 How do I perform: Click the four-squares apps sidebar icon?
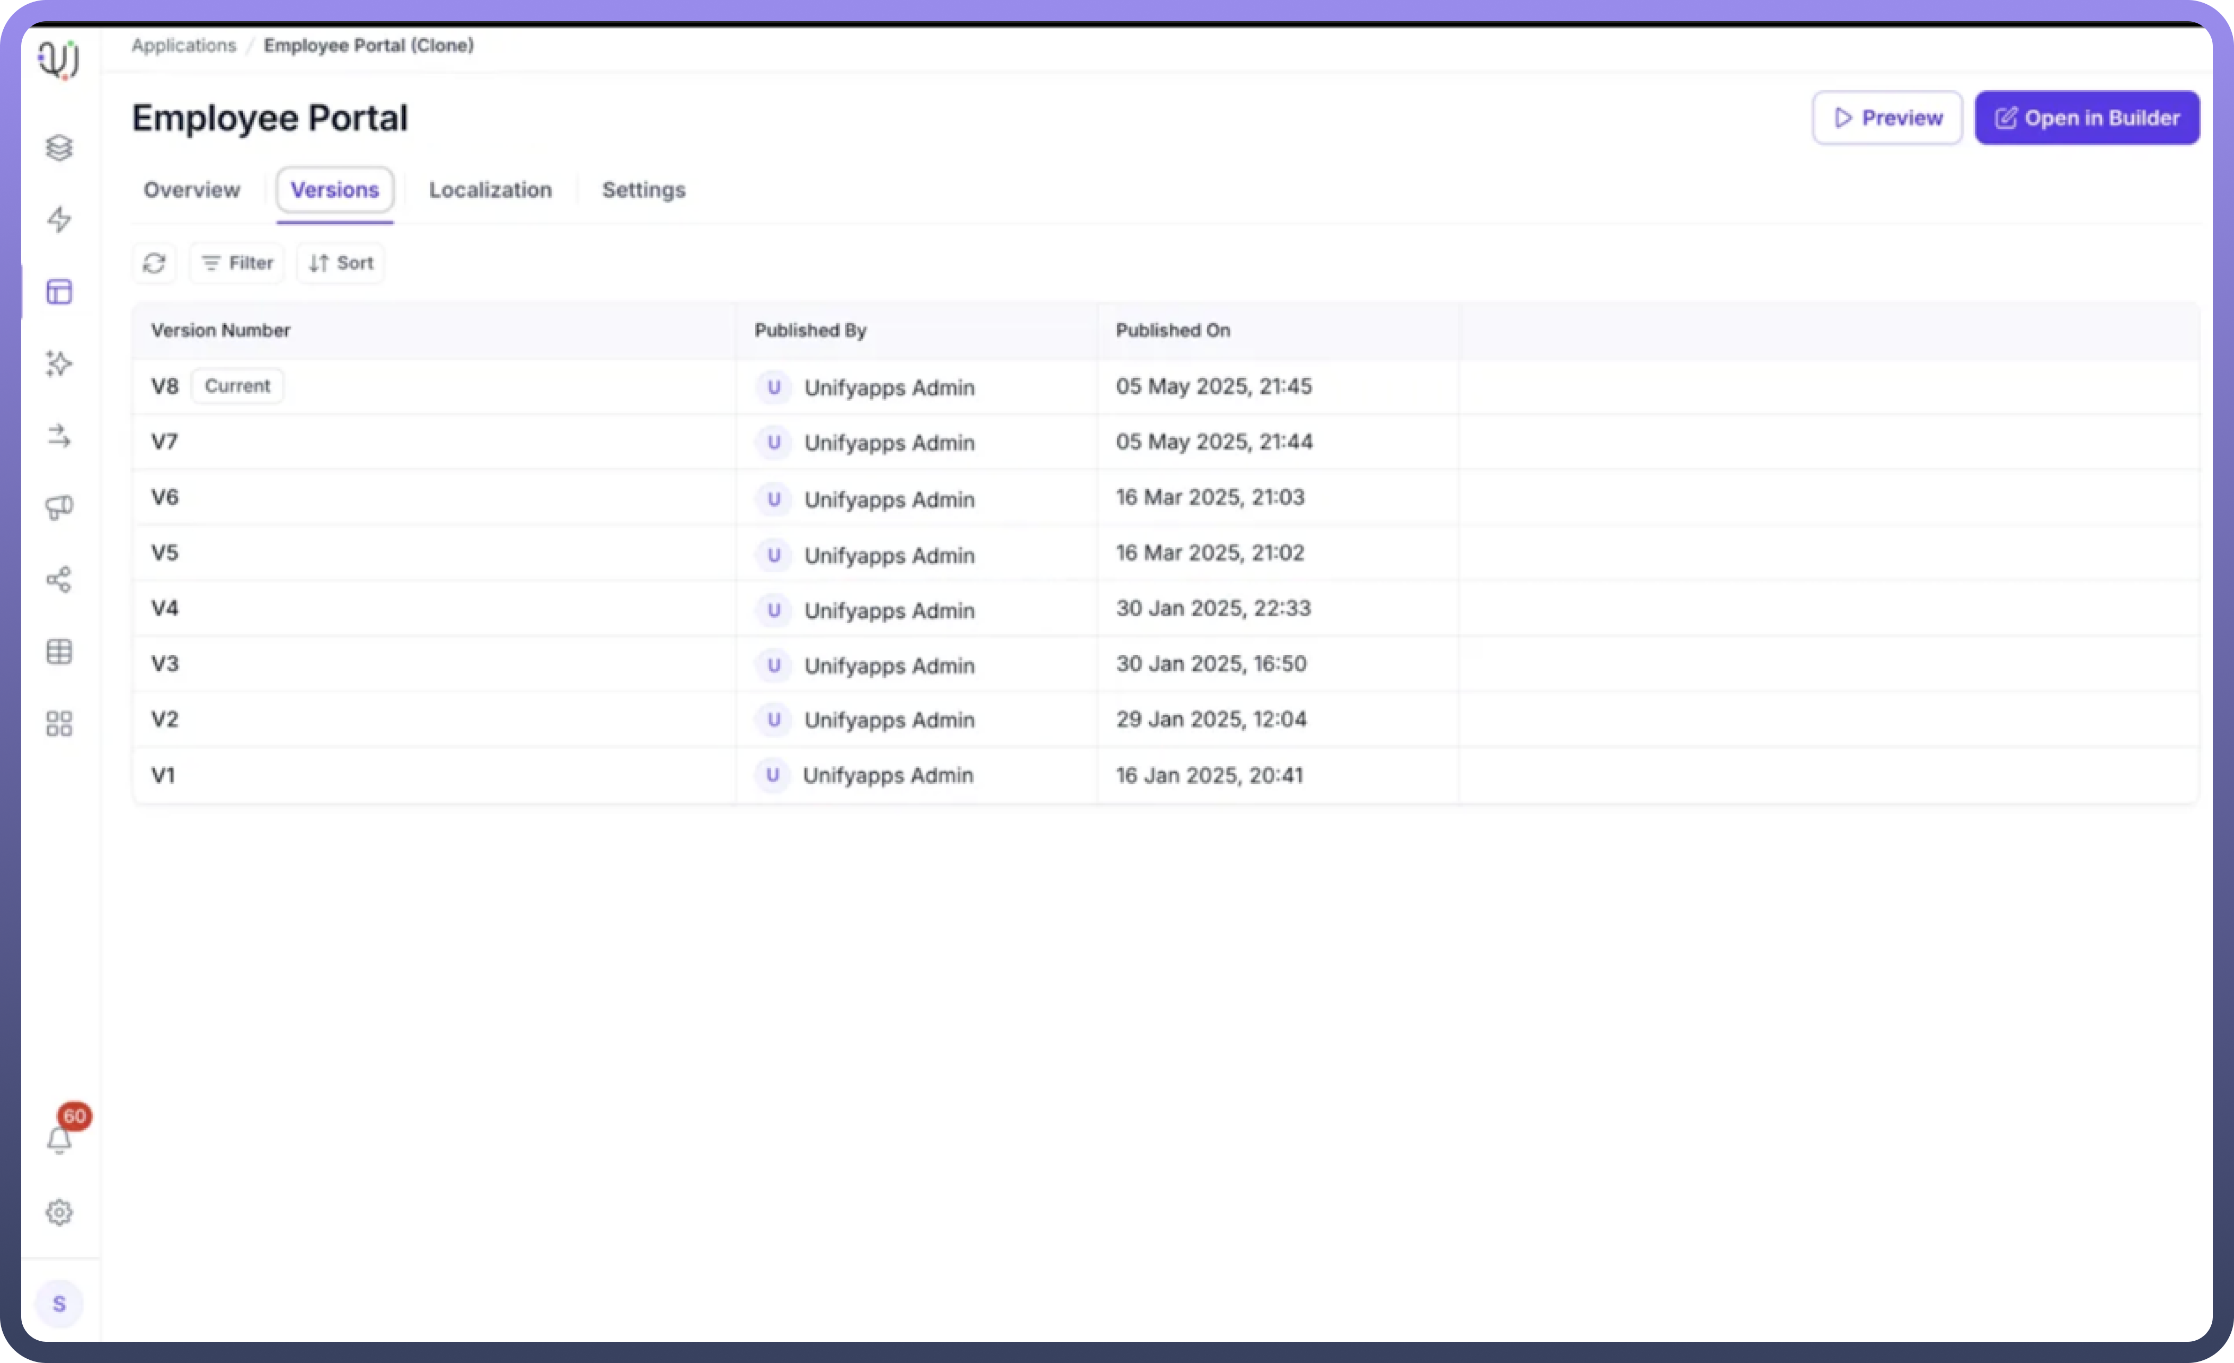pos(59,724)
